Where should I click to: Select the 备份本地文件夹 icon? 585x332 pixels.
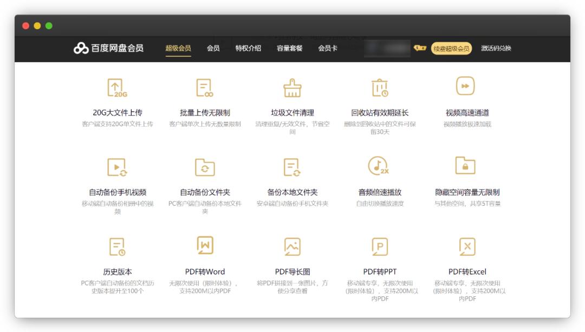(x=292, y=168)
